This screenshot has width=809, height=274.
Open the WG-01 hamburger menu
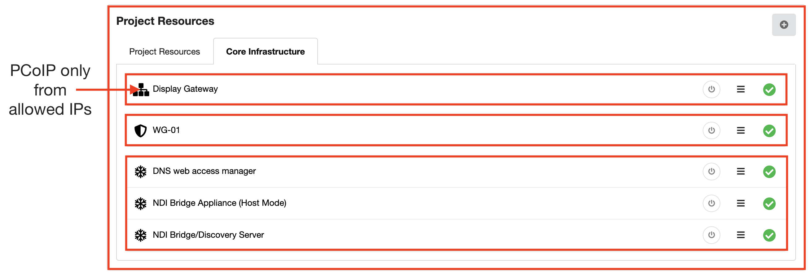pos(741,130)
